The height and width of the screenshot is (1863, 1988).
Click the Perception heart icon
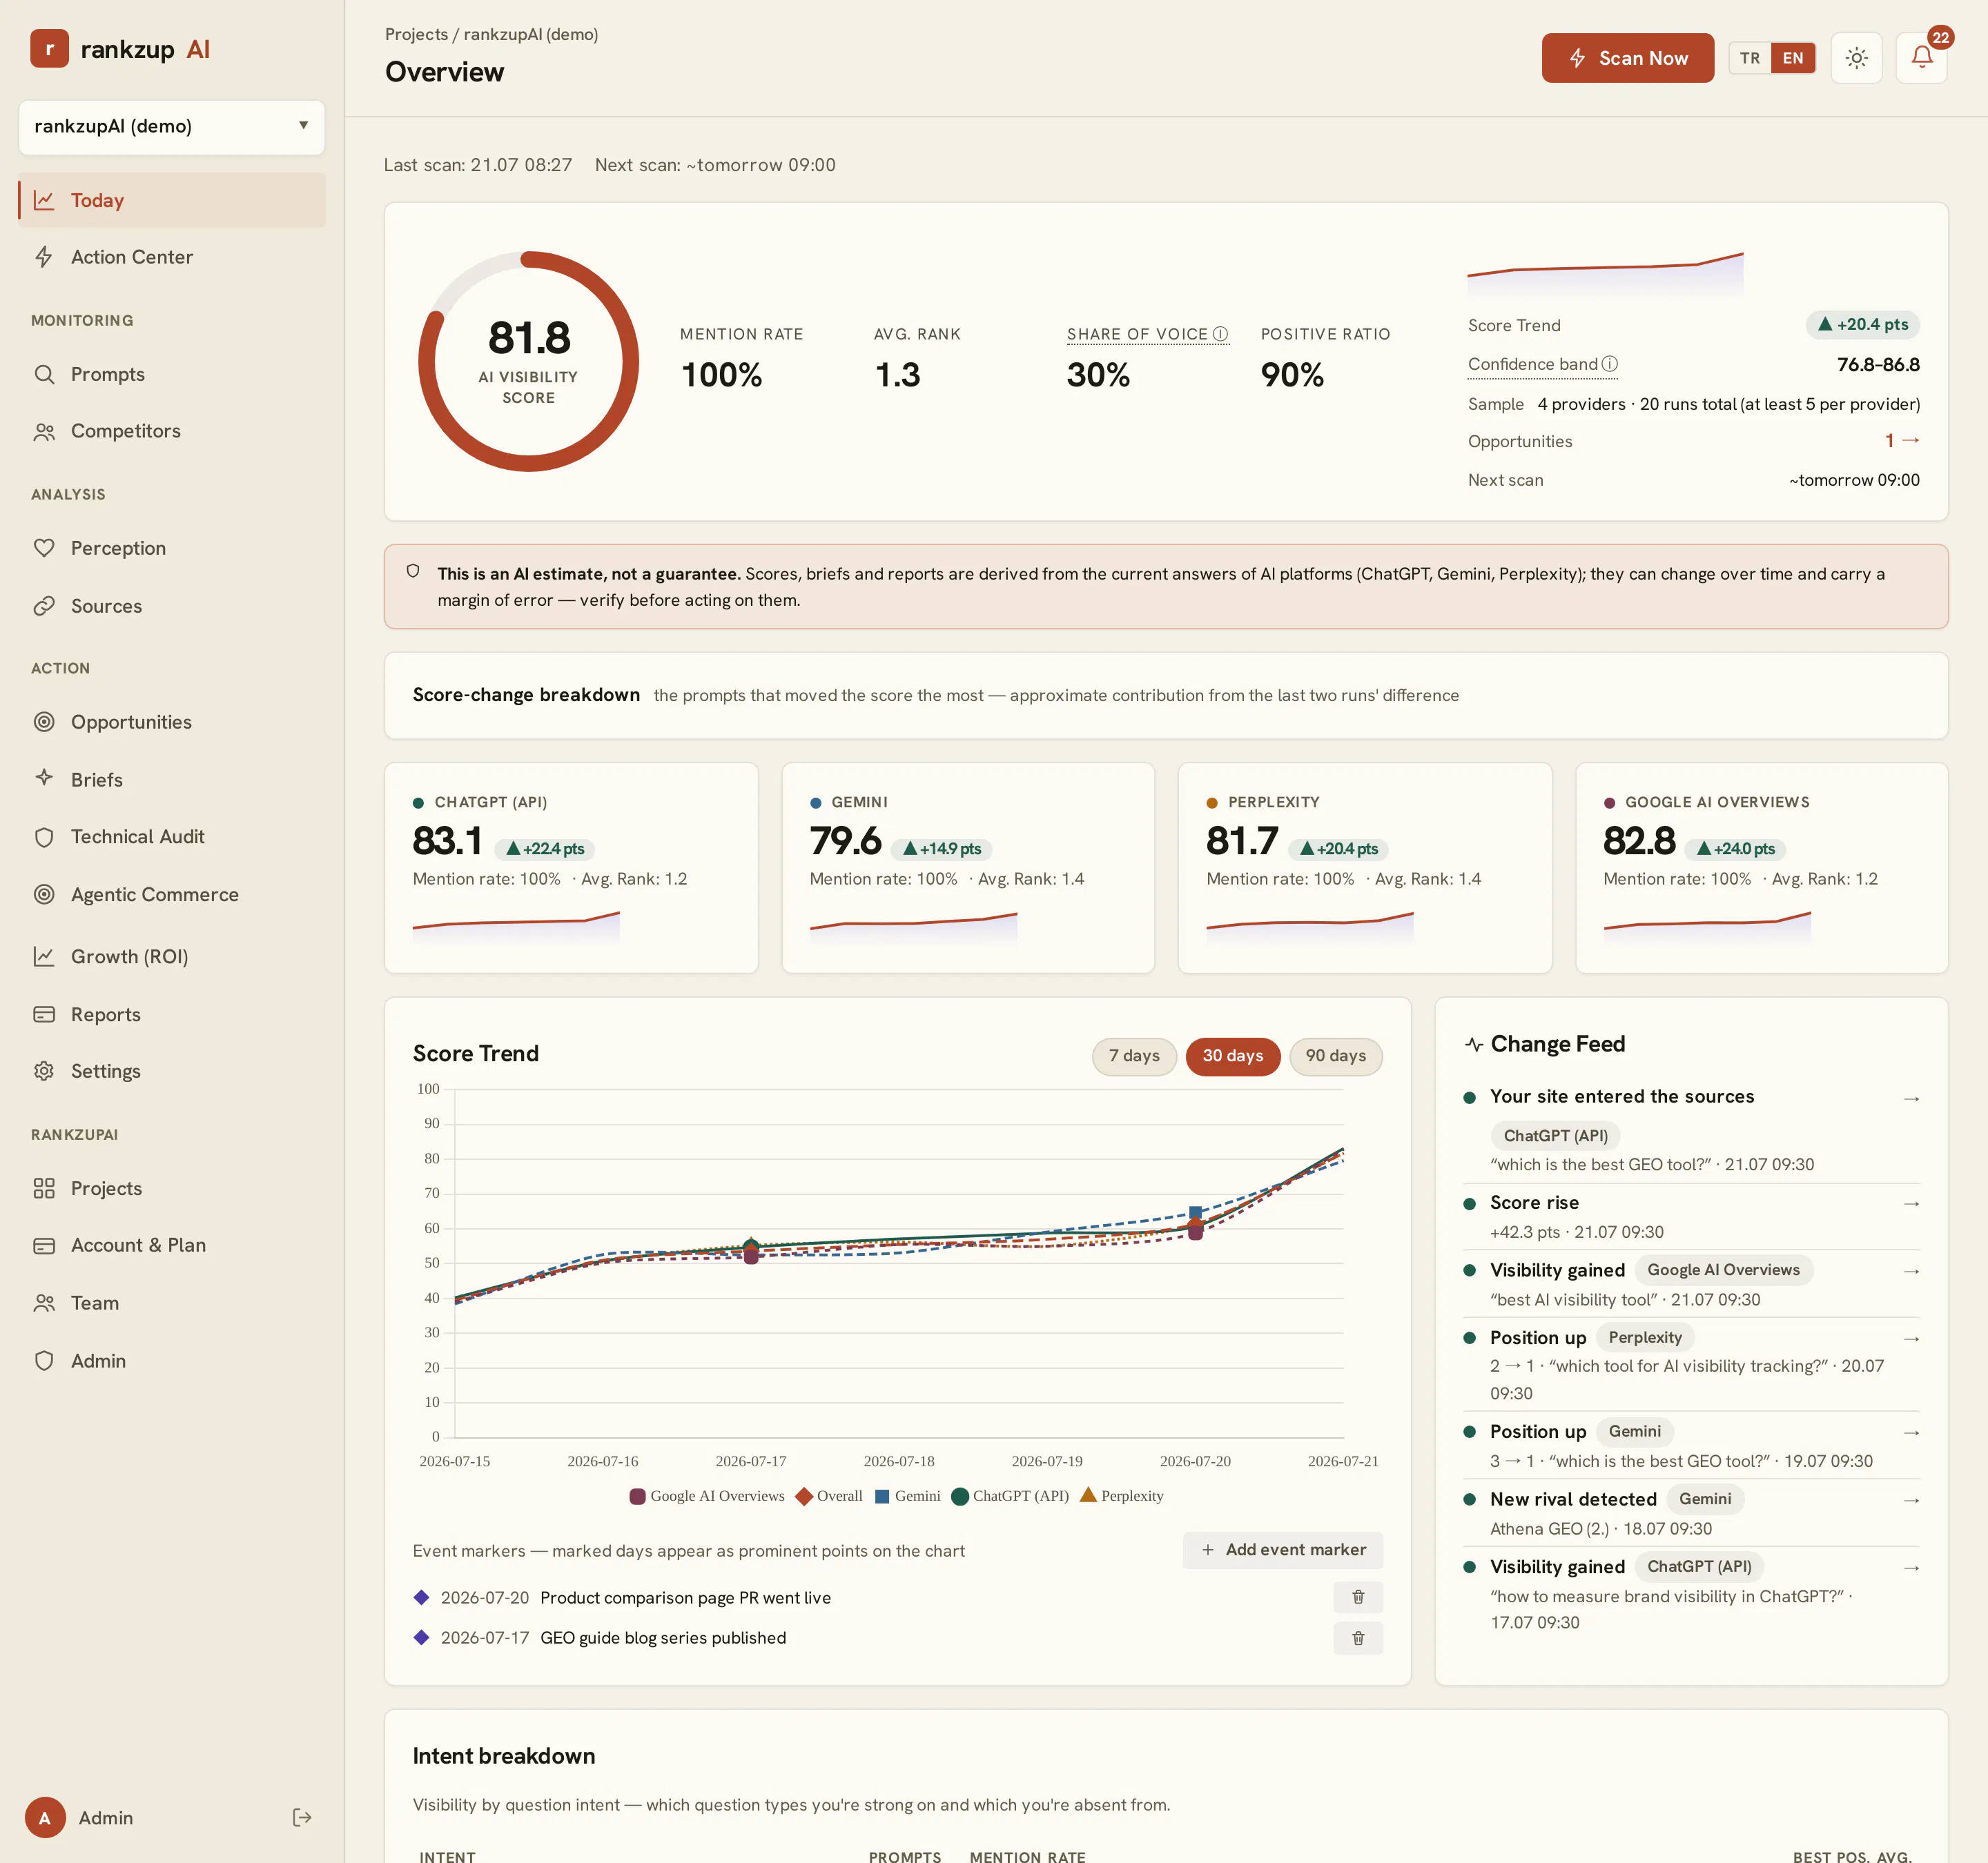tap(44, 548)
